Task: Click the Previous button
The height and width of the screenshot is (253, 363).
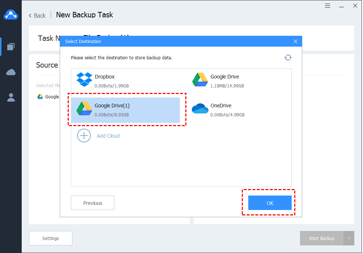Action: (93, 203)
